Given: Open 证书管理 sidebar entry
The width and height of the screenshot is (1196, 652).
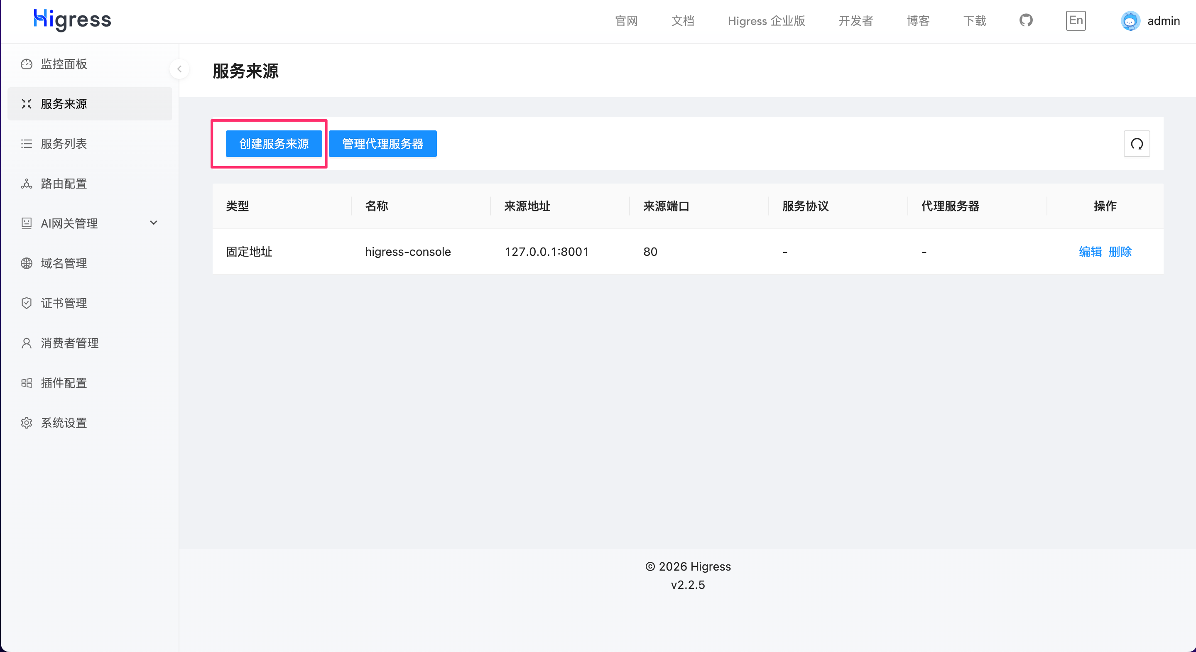Looking at the screenshot, I should coord(90,303).
